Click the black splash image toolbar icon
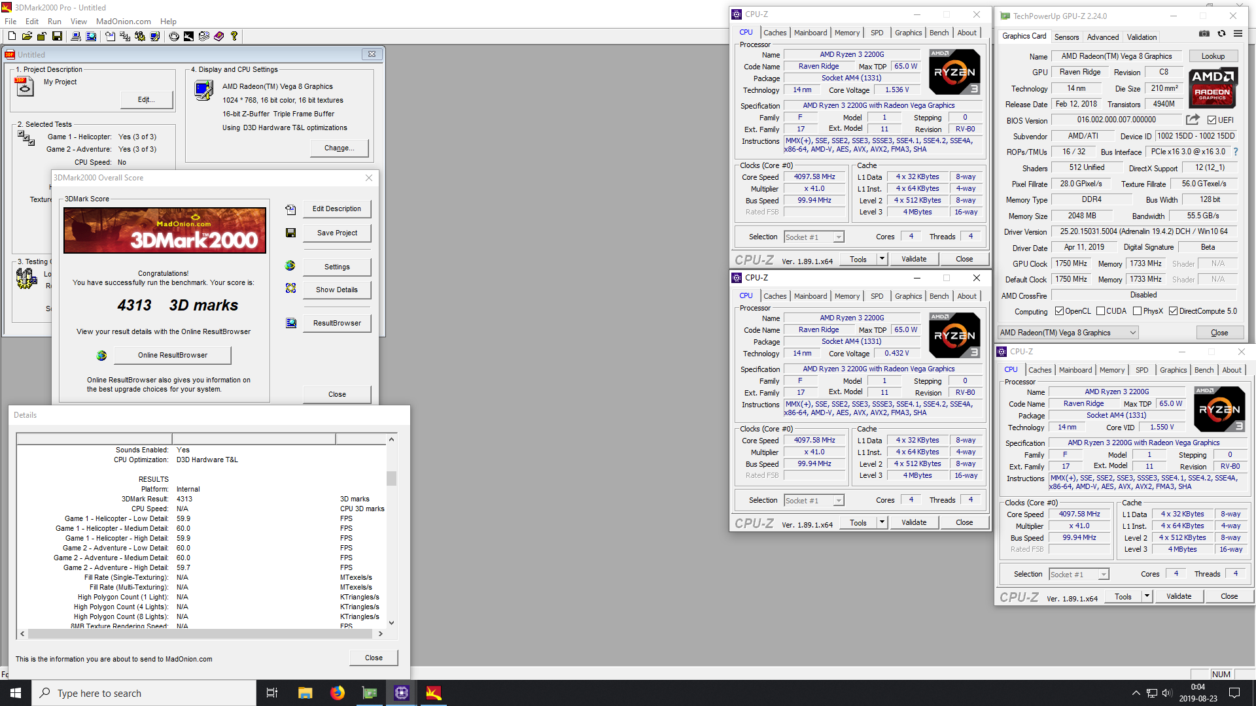 pyautogui.click(x=188, y=37)
